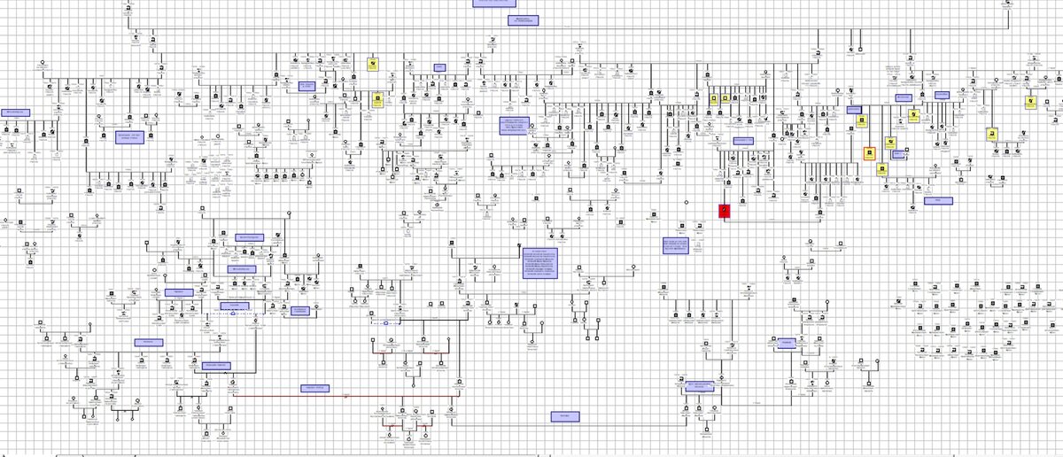Select the yellow node with orange border

pyautogui.click(x=870, y=153)
